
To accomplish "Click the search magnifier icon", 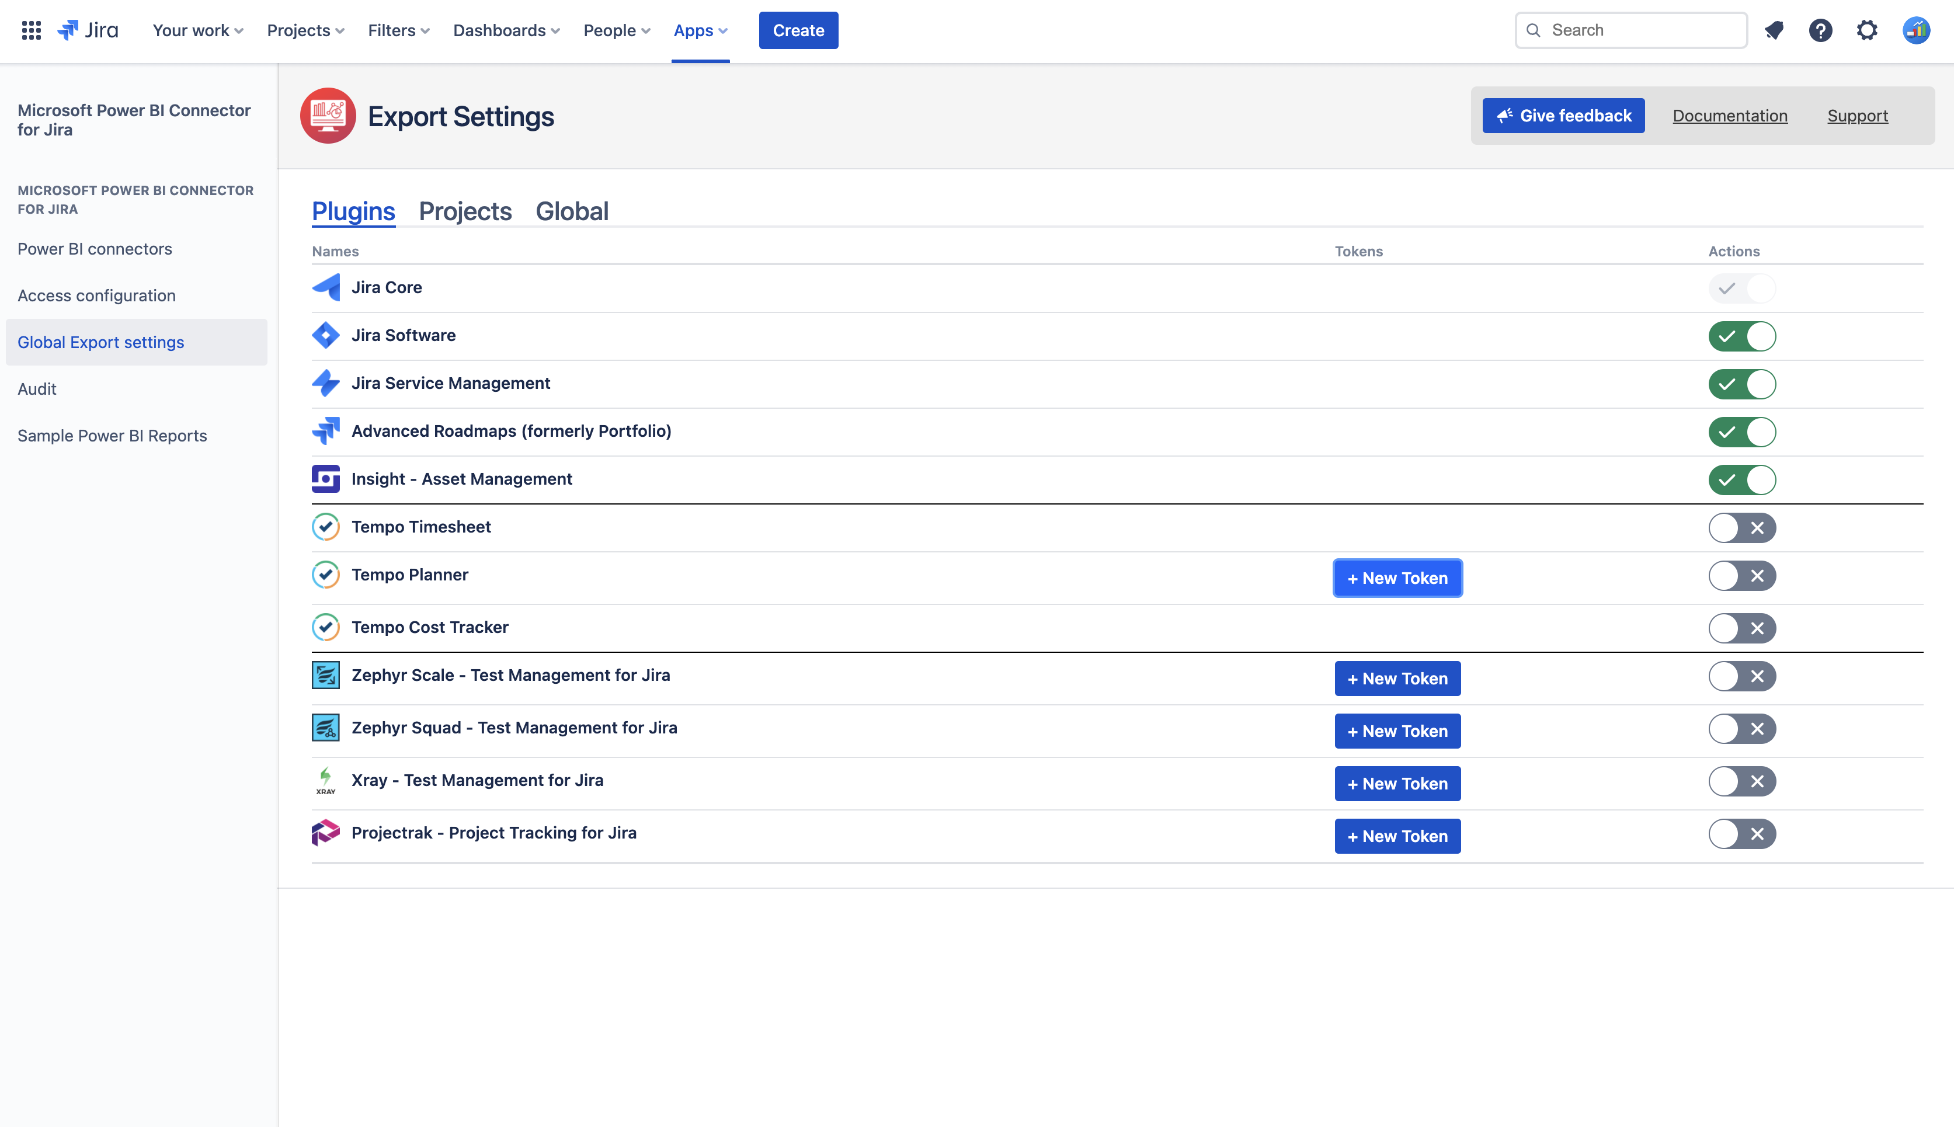I will [x=1533, y=30].
